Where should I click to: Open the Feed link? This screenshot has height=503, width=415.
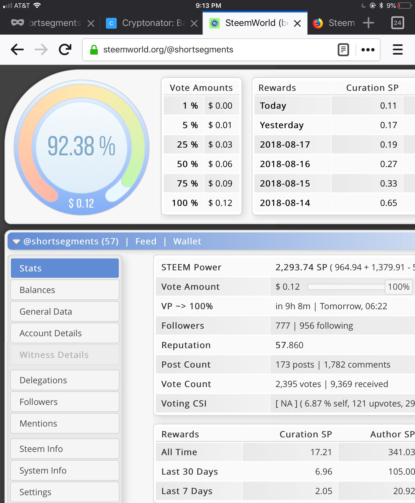pyautogui.click(x=146, y=241)
